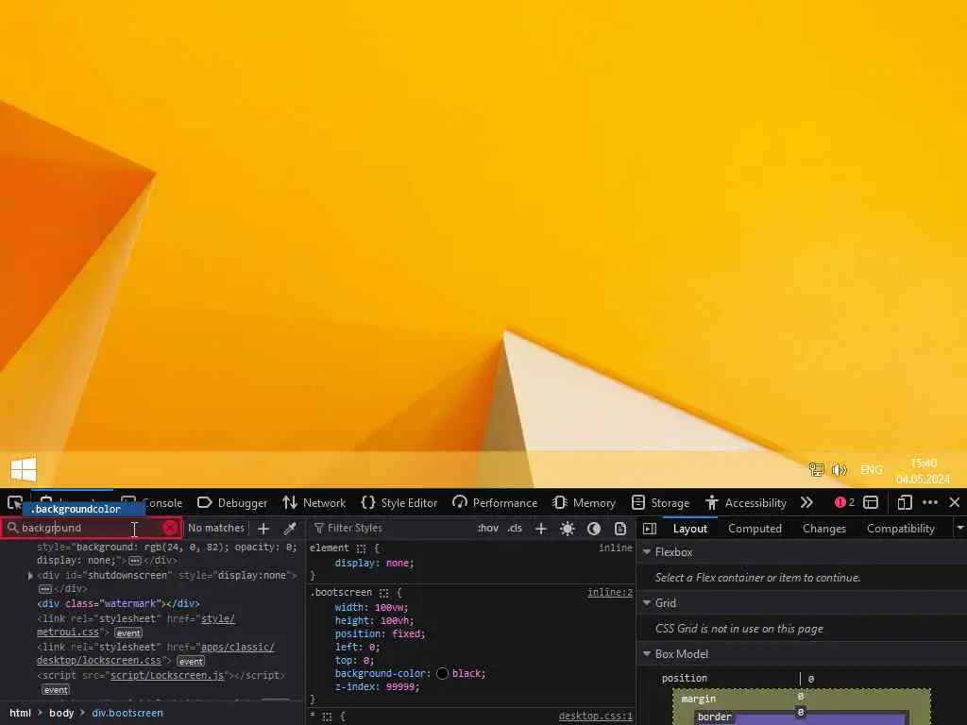Open the error count indicator showing 2
This screenshot has height=725, width=967.
pyautogui.click(x=844, y=502)
